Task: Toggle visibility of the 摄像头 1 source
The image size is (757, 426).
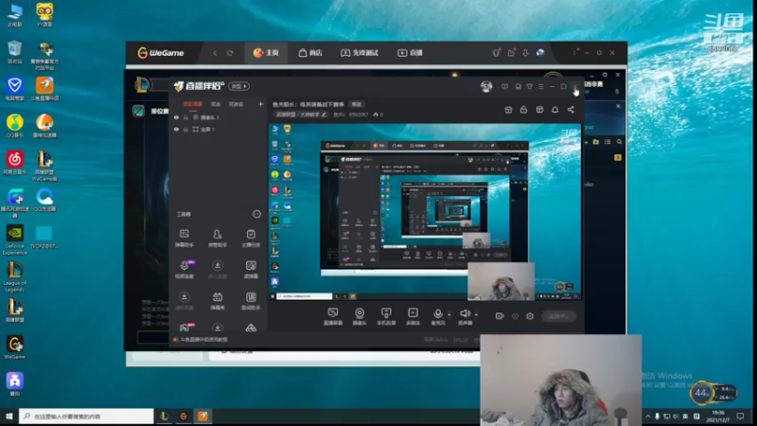Action: (x=176, y=117)
